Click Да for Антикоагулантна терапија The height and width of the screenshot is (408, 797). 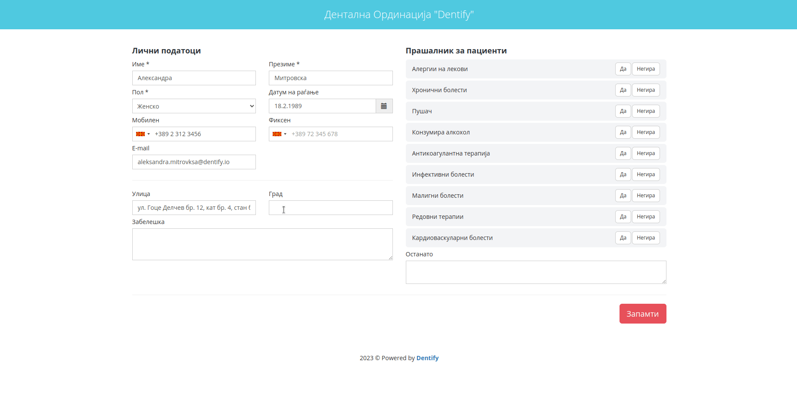coord(623,153)
